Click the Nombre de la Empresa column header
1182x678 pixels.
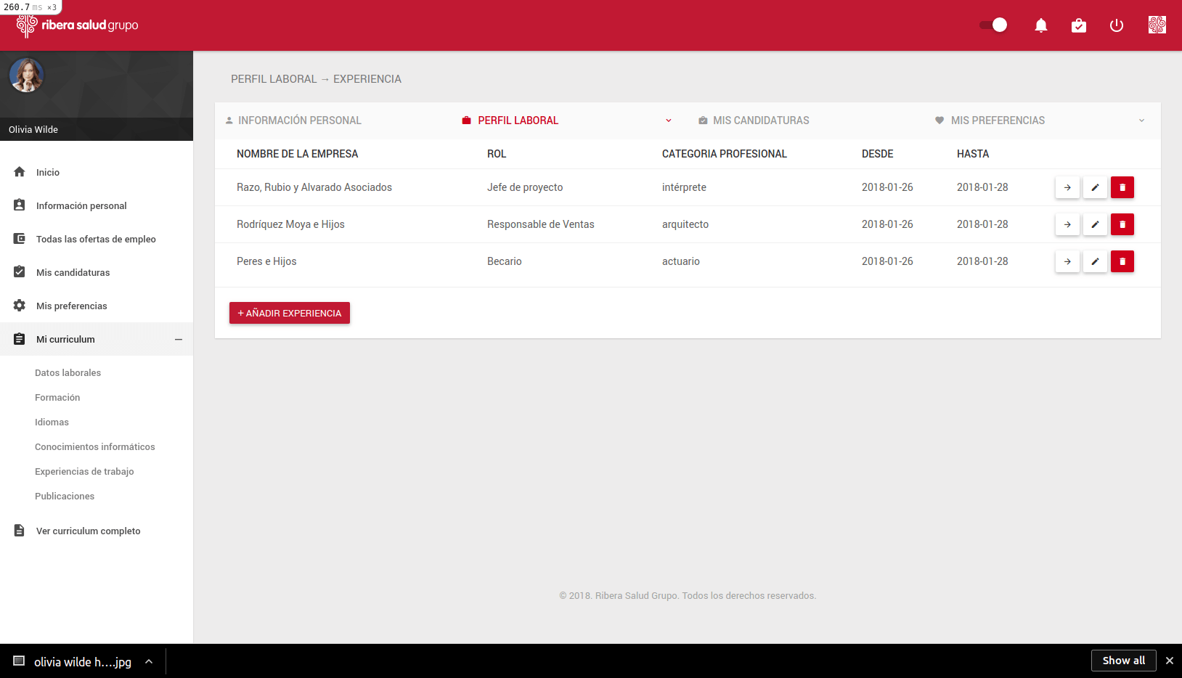pos(297,154)
